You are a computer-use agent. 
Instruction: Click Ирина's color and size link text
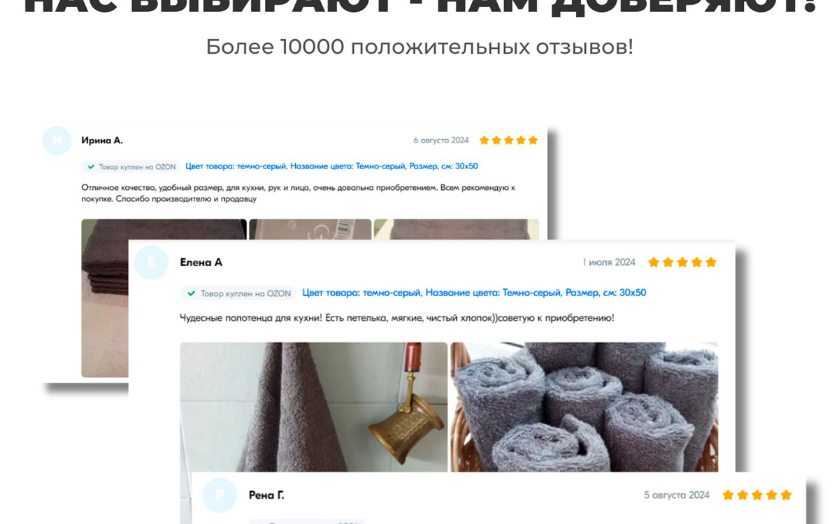pos(331,167)
